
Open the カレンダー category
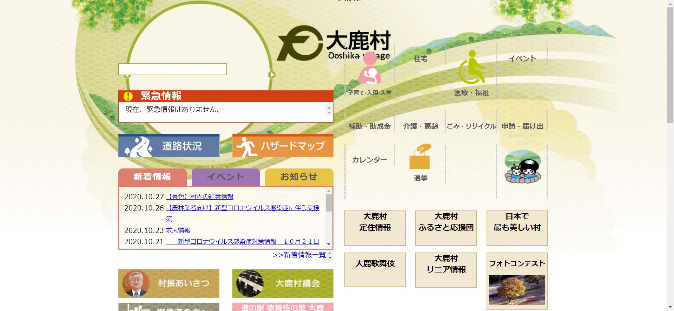click(x=370, y=160)
